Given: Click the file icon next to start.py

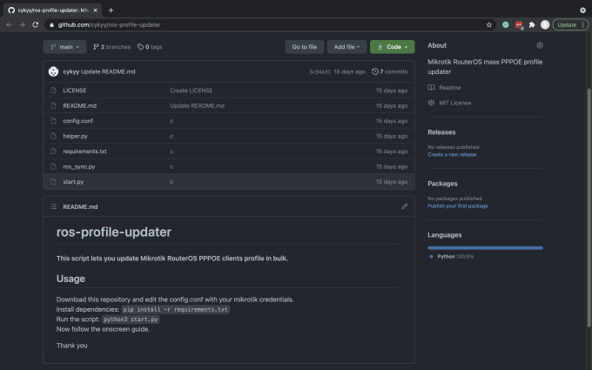Looking at the screenshot, I should click(53, 182).
